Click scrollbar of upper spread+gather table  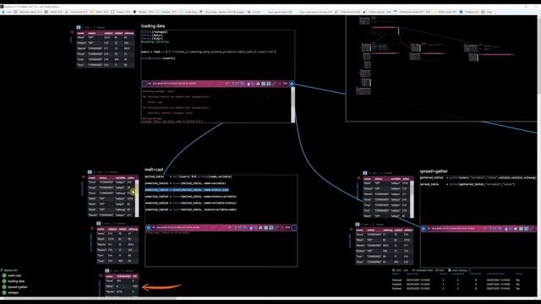coord(412,199)
